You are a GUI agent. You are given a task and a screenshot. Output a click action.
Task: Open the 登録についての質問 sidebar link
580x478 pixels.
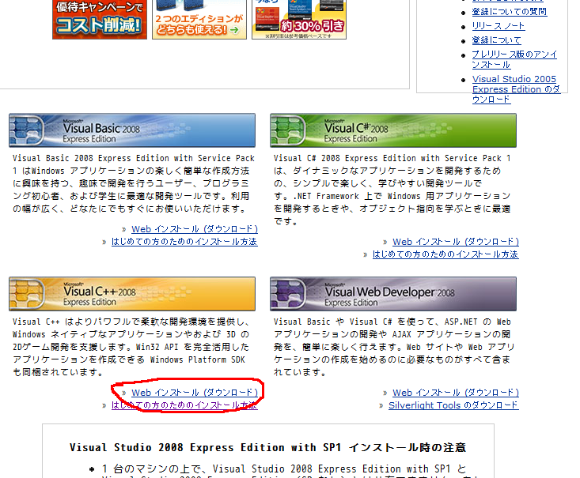click(x=509, y=12)
